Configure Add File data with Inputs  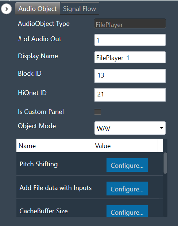point(127,189)
